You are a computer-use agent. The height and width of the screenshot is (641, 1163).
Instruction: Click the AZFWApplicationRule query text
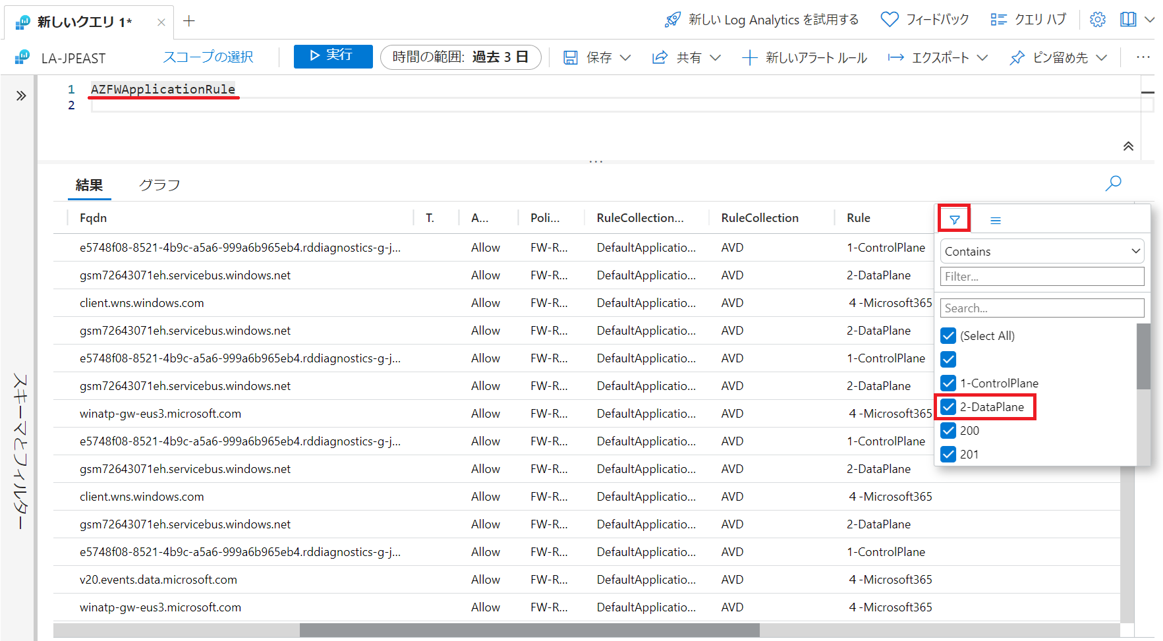click(x=163, y=90)
